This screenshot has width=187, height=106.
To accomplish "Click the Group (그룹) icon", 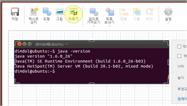I will tap(137, 12).
